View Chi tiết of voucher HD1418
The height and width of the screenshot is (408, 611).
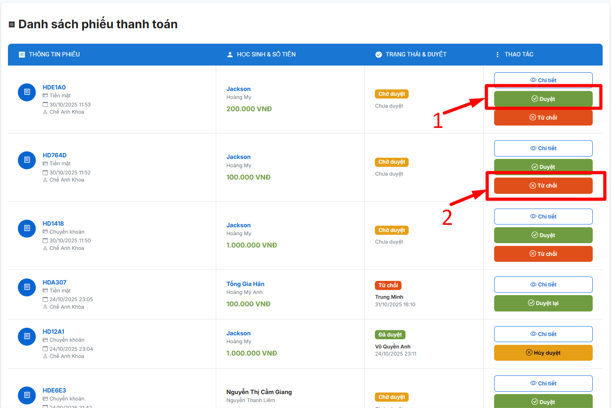pyautogui.click(x=543, y=217)
